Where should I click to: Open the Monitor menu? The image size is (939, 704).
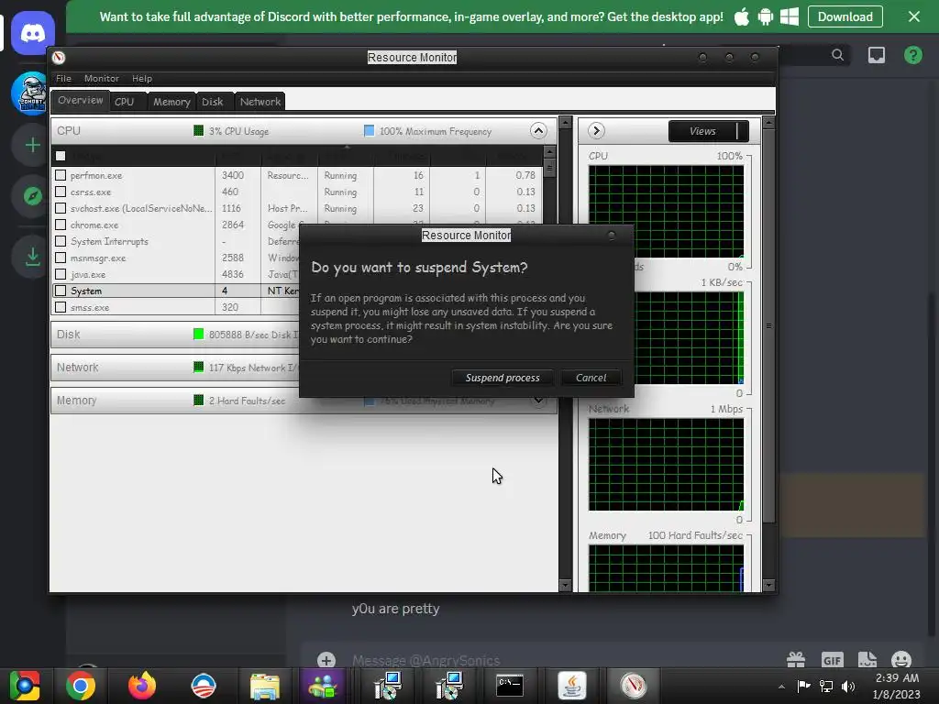(101, 79)
